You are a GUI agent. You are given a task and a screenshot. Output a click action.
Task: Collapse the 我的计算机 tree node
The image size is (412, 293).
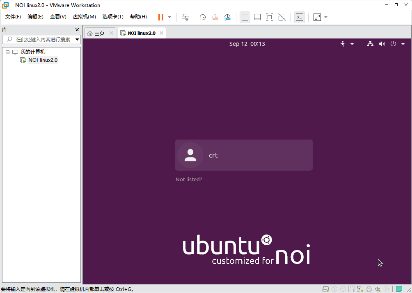[7, 52]
